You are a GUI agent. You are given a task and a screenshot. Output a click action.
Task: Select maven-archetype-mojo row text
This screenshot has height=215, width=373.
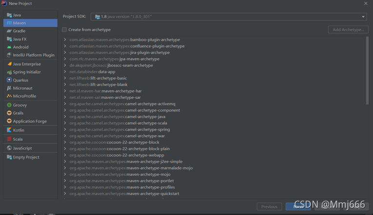[x=120, y=175]
